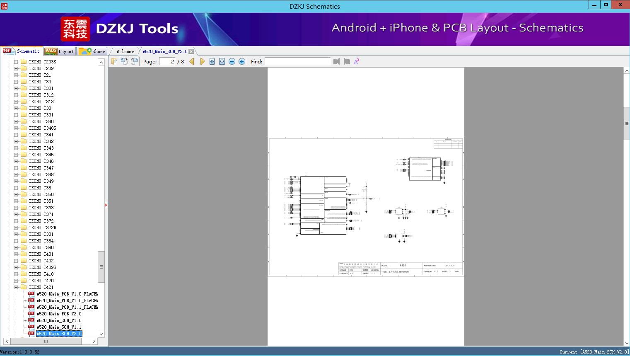Click the tree panel scroll-down arrow

point(101,334)
